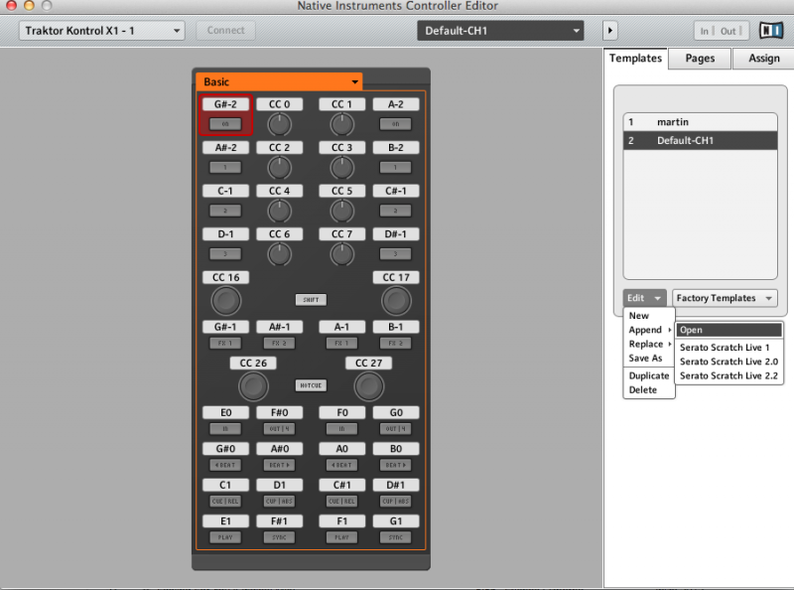This screenshot has height=590, width=794.
Task: Select Serato Scratch Live 2.2 template
Action: coord(729,375)
